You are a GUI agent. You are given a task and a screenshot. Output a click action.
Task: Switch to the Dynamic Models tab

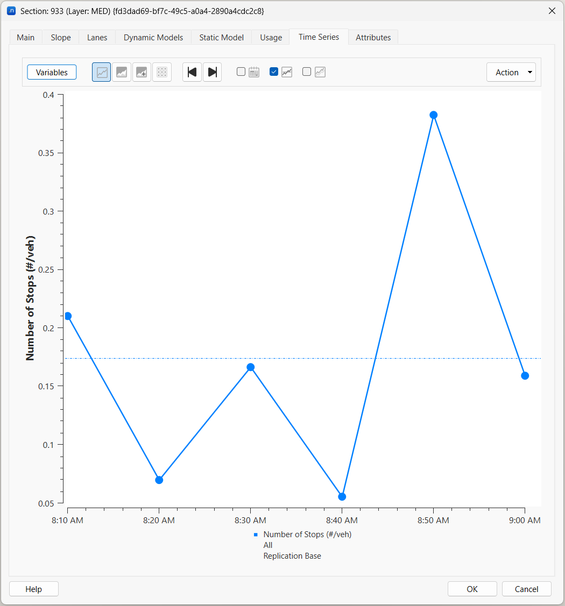click(x=153, y=37)
